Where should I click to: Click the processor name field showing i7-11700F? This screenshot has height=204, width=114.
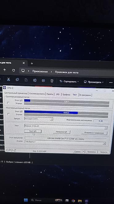click(66, 139)
